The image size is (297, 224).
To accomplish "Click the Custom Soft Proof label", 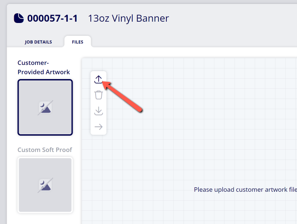I will [x=45, y=150].
